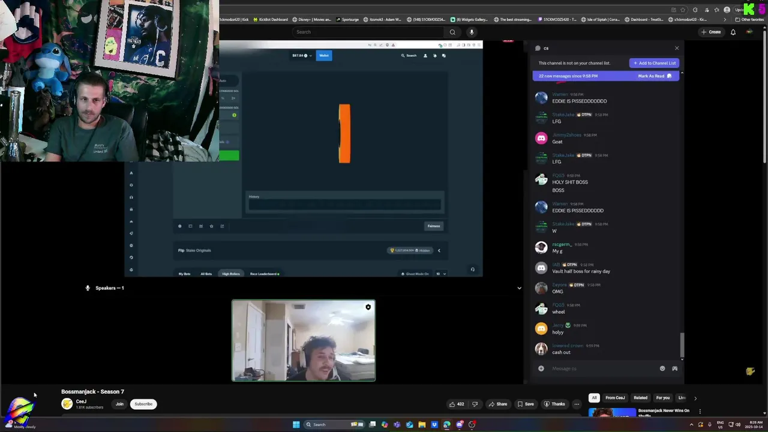The width and height of the screenshot is (768, 432).
Task: Click the Stake Wallet button
Action: click(324, 55)
